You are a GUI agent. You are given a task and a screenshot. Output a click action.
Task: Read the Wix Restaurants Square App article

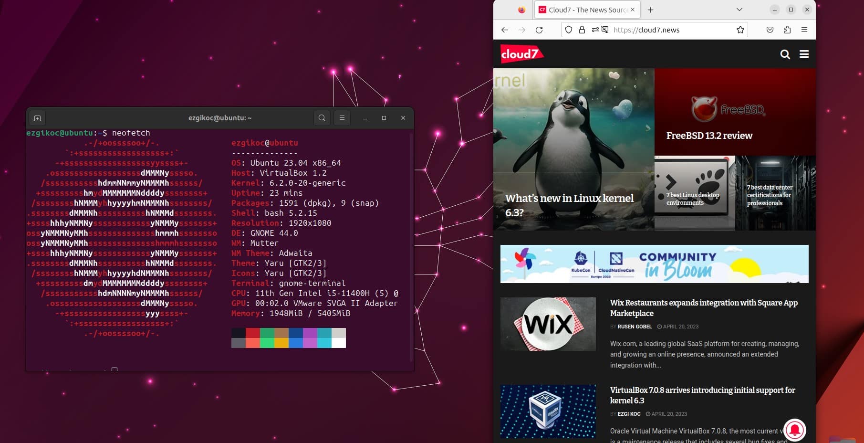coord(703,308)
